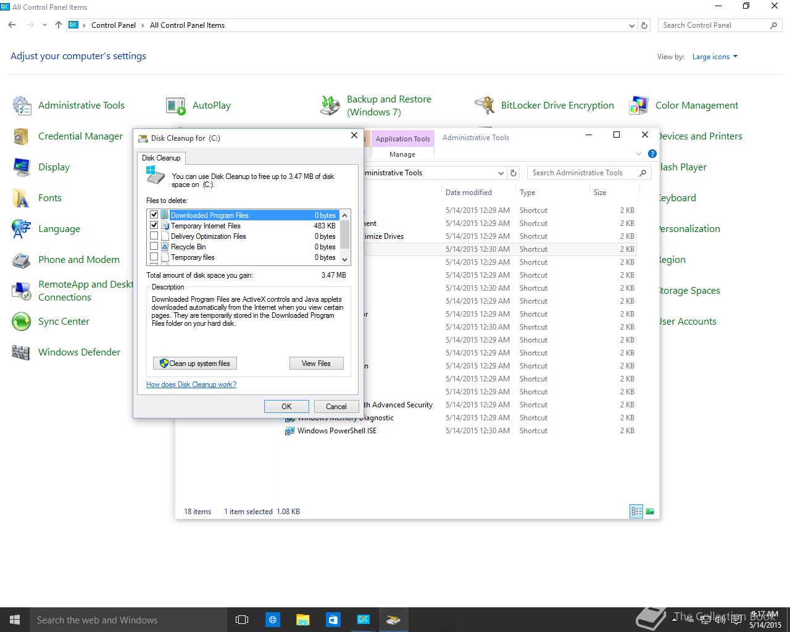The width and height of the screenshot is (790, 632).
Task: Uncheck Temporary Internet Files
Action: tap(154, 225)
